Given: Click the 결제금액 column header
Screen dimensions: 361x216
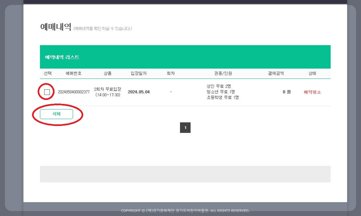Looking at the screenshot, I should [x=275, y=73].
